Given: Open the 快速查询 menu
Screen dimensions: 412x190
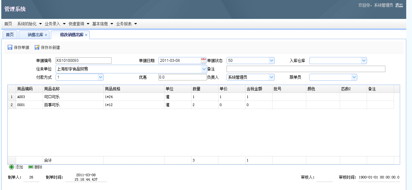Looking at the screenshot, I should [79, 24].
